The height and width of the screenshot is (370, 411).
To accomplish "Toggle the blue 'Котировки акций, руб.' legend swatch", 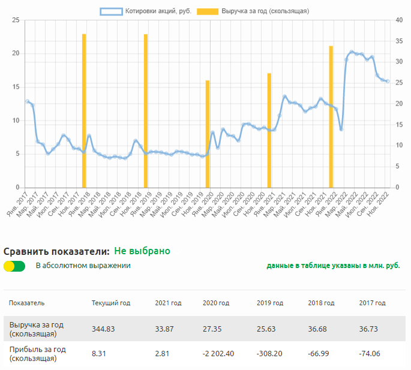I will 111,11.
